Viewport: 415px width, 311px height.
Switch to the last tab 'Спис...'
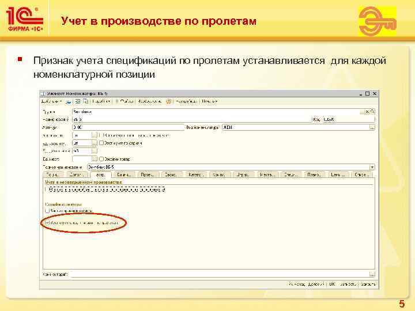click(362, 175)
